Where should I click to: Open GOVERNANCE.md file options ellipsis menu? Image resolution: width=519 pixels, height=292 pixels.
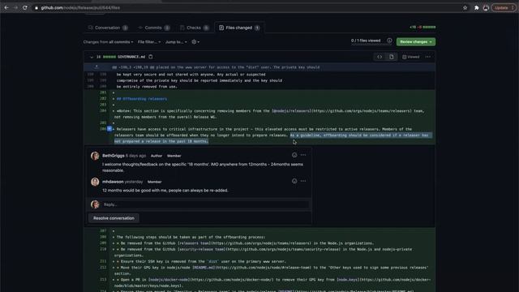428,57
